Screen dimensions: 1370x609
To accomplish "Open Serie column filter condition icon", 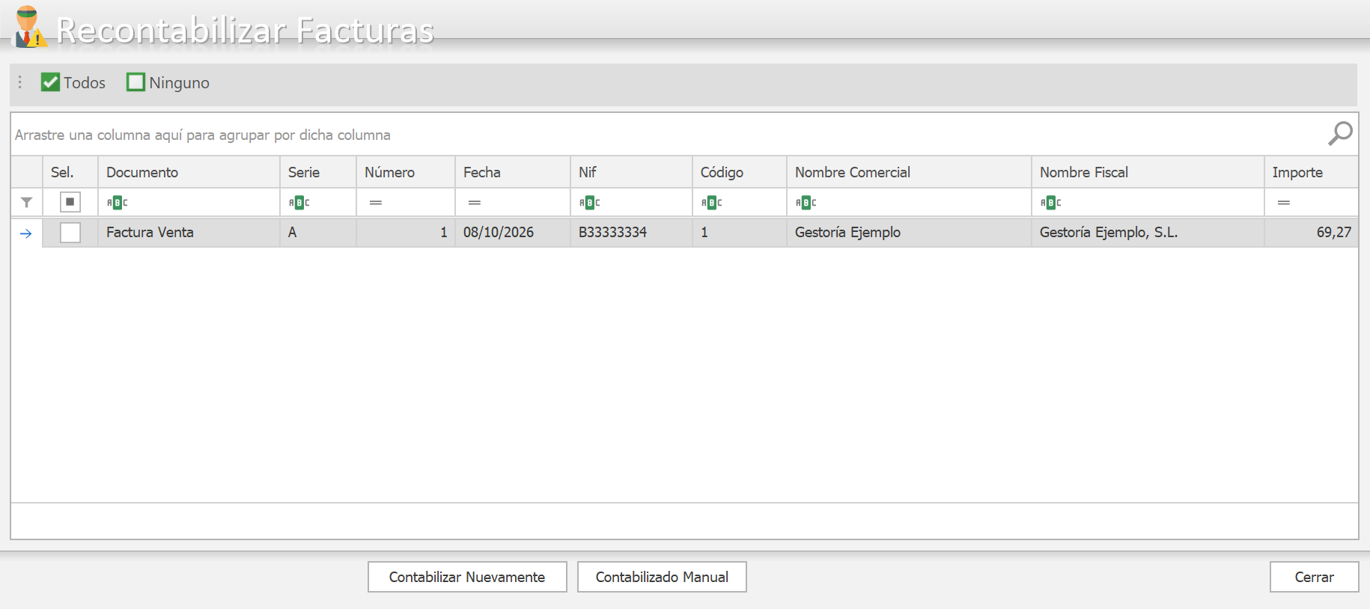I will [299, 202].
